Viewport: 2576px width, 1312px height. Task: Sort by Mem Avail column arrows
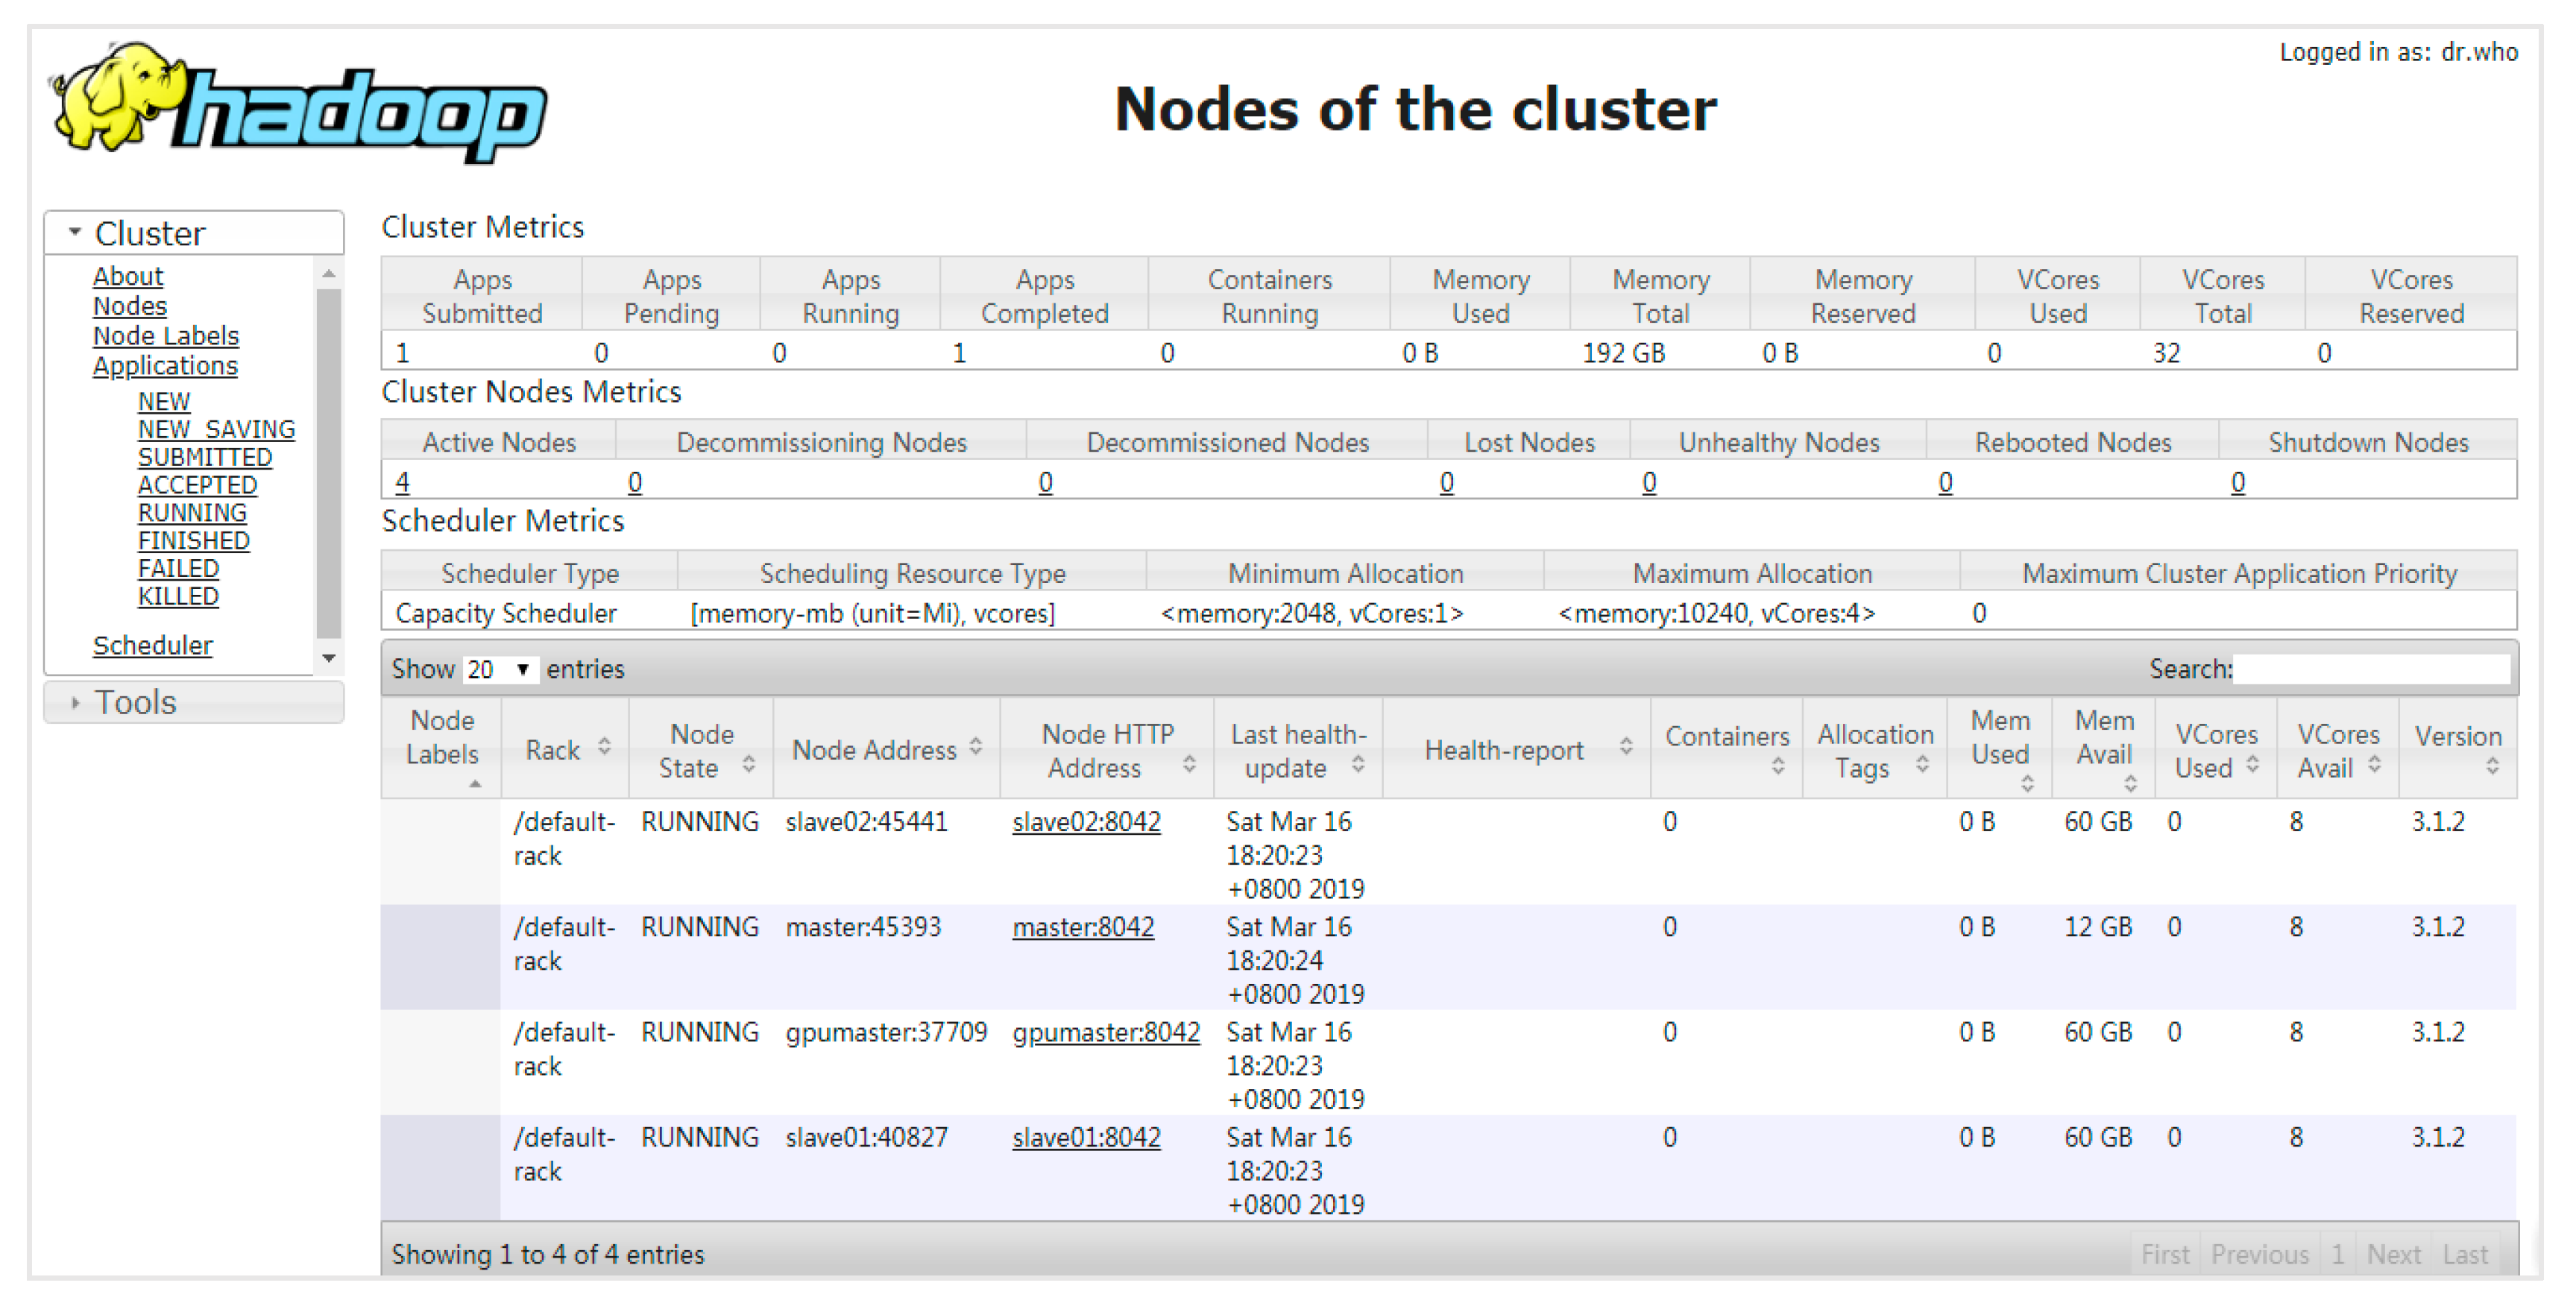2130,784
